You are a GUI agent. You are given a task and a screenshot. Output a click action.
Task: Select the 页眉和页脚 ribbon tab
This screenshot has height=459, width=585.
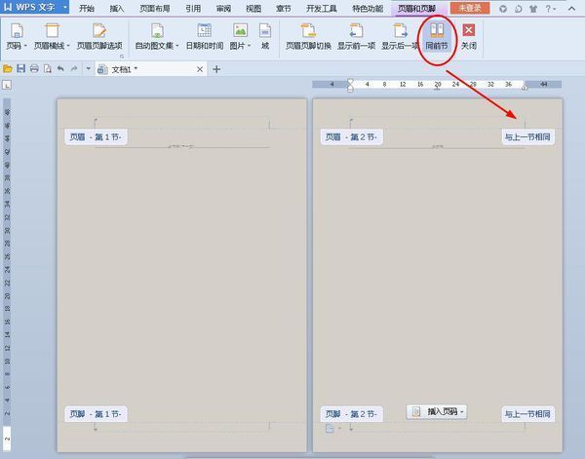tap(416, 8)
